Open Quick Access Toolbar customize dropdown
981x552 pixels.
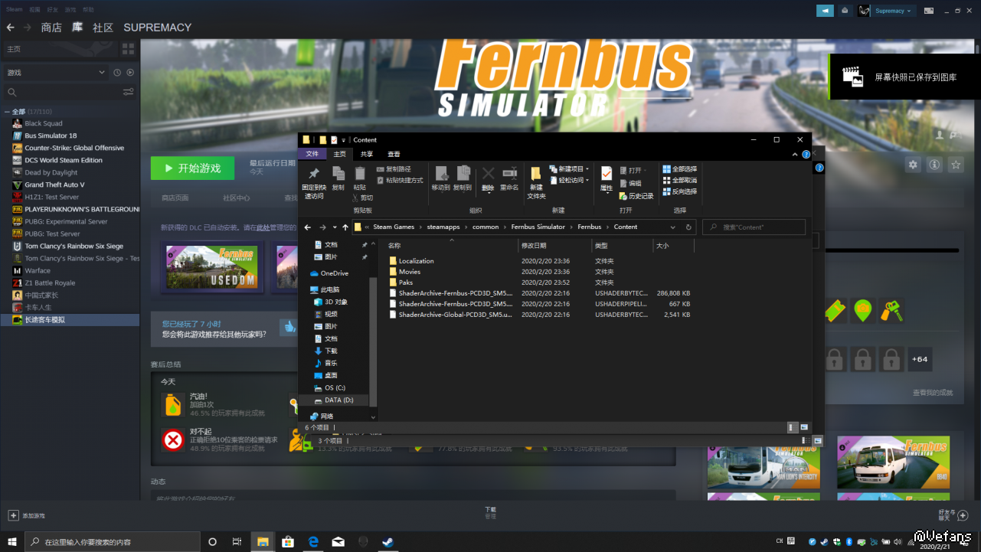(x=344, y=140)
